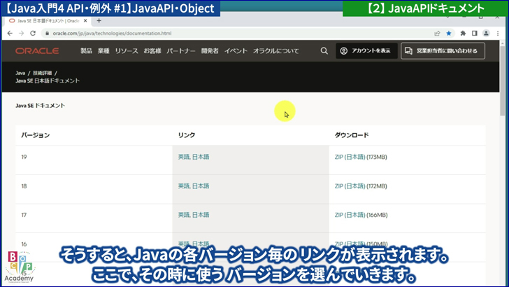Open the リソース menu
Screen dimensions: 509x287
click(x=127, y=50)
